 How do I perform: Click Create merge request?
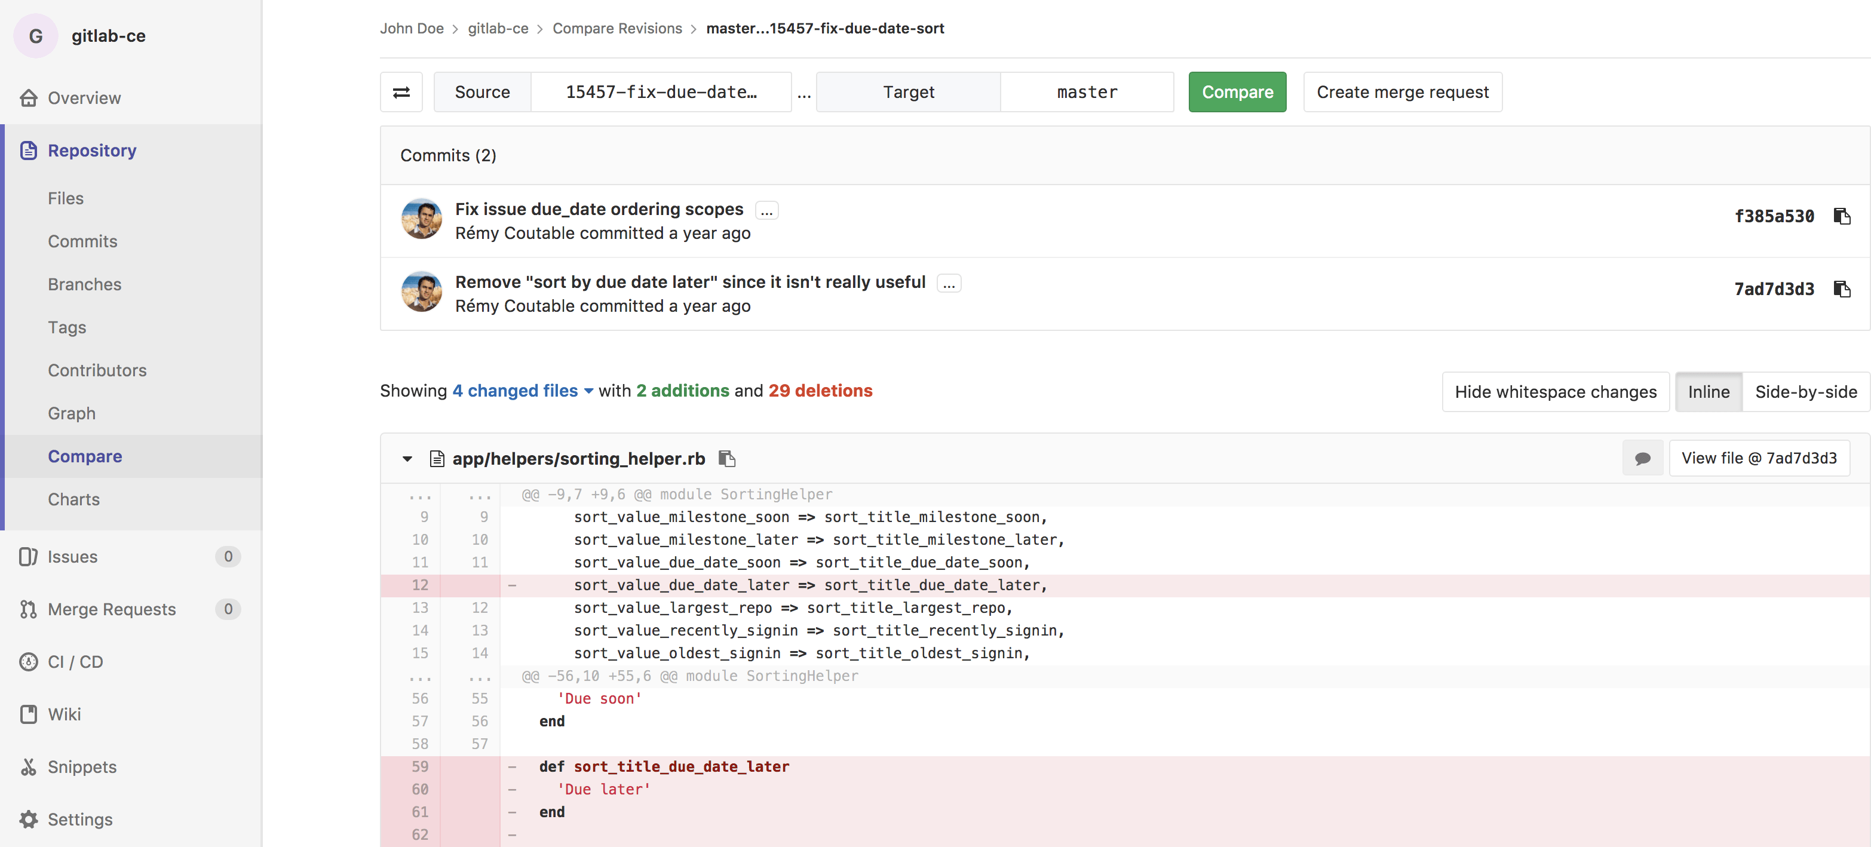tap(1402, 92)
